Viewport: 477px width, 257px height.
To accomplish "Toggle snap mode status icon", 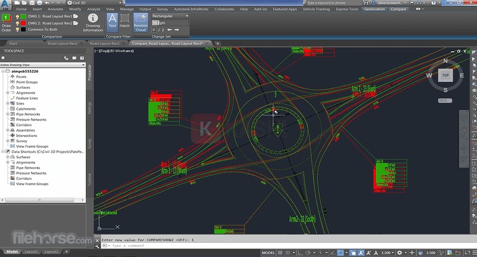I will point(287,252).
